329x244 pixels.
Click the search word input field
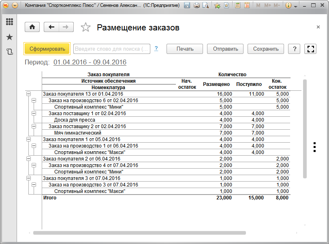[111, 49]
